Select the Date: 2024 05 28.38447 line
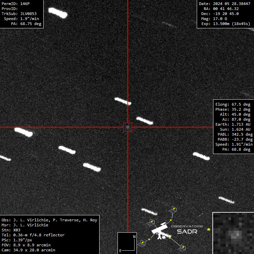This screenshot has width=254, height=254. (x=224, y=4)
